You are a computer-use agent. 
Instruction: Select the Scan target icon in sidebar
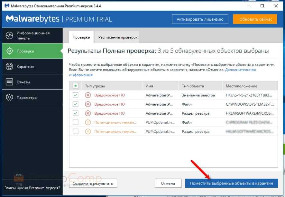(x=10, y=51)
